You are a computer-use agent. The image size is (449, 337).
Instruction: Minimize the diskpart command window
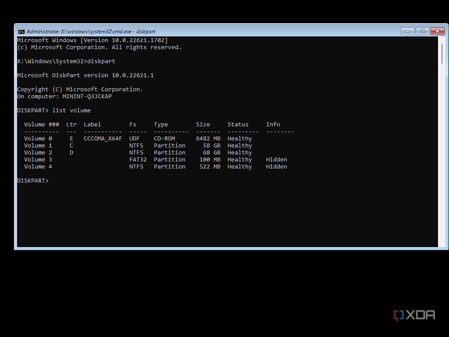tap(407, 31)
